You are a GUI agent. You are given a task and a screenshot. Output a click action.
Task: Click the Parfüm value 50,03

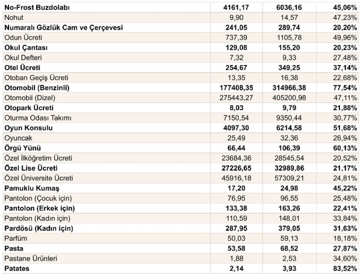(236, 239)
